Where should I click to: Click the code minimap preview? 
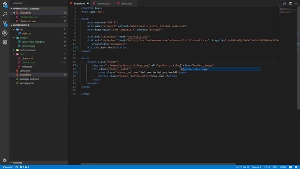pyautogui.click(x=287, y=10)
